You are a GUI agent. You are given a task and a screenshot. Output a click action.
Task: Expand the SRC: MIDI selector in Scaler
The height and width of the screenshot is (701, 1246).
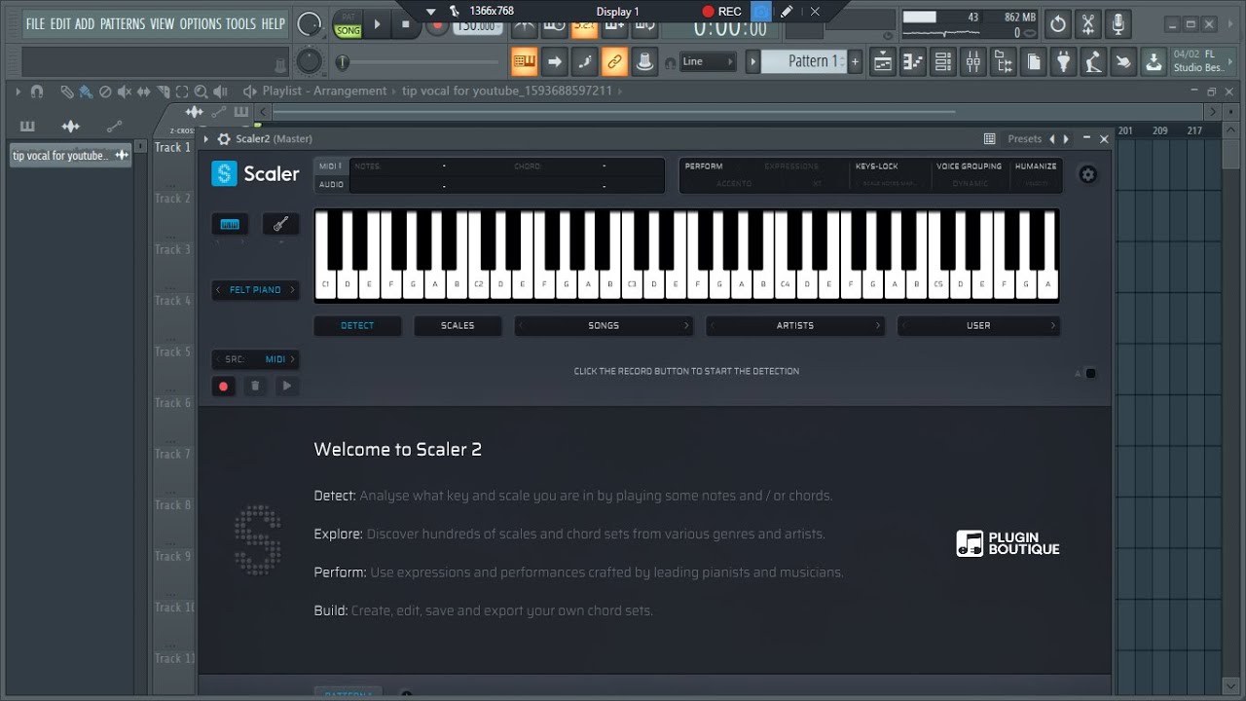255,359
